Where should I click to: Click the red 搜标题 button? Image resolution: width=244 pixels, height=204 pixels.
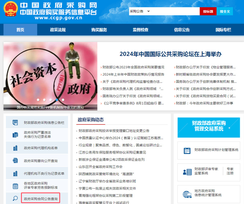pyautogui.click(x=208, y=11)
